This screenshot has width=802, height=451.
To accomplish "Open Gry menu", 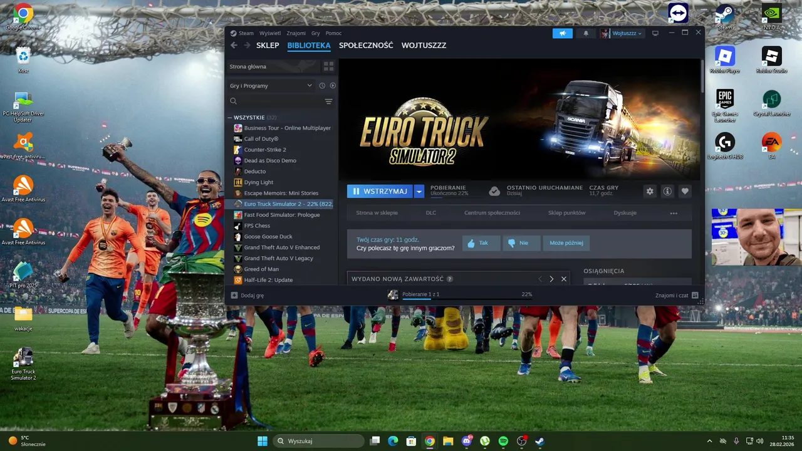I will 316,33.
